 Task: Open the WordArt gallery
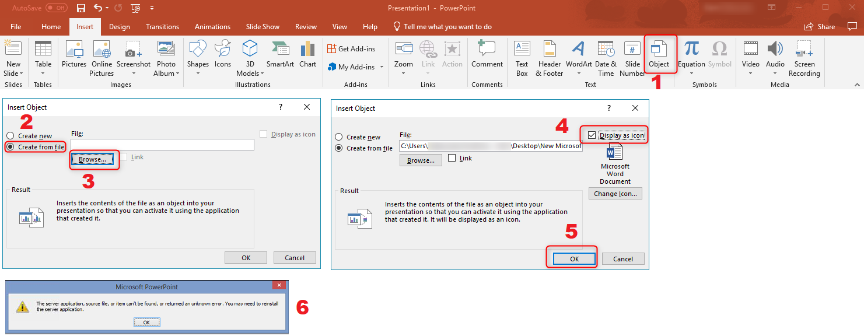pos(579,58)
